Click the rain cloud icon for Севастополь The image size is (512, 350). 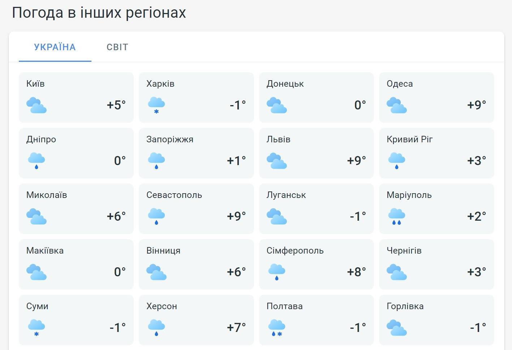coord(156,217)
